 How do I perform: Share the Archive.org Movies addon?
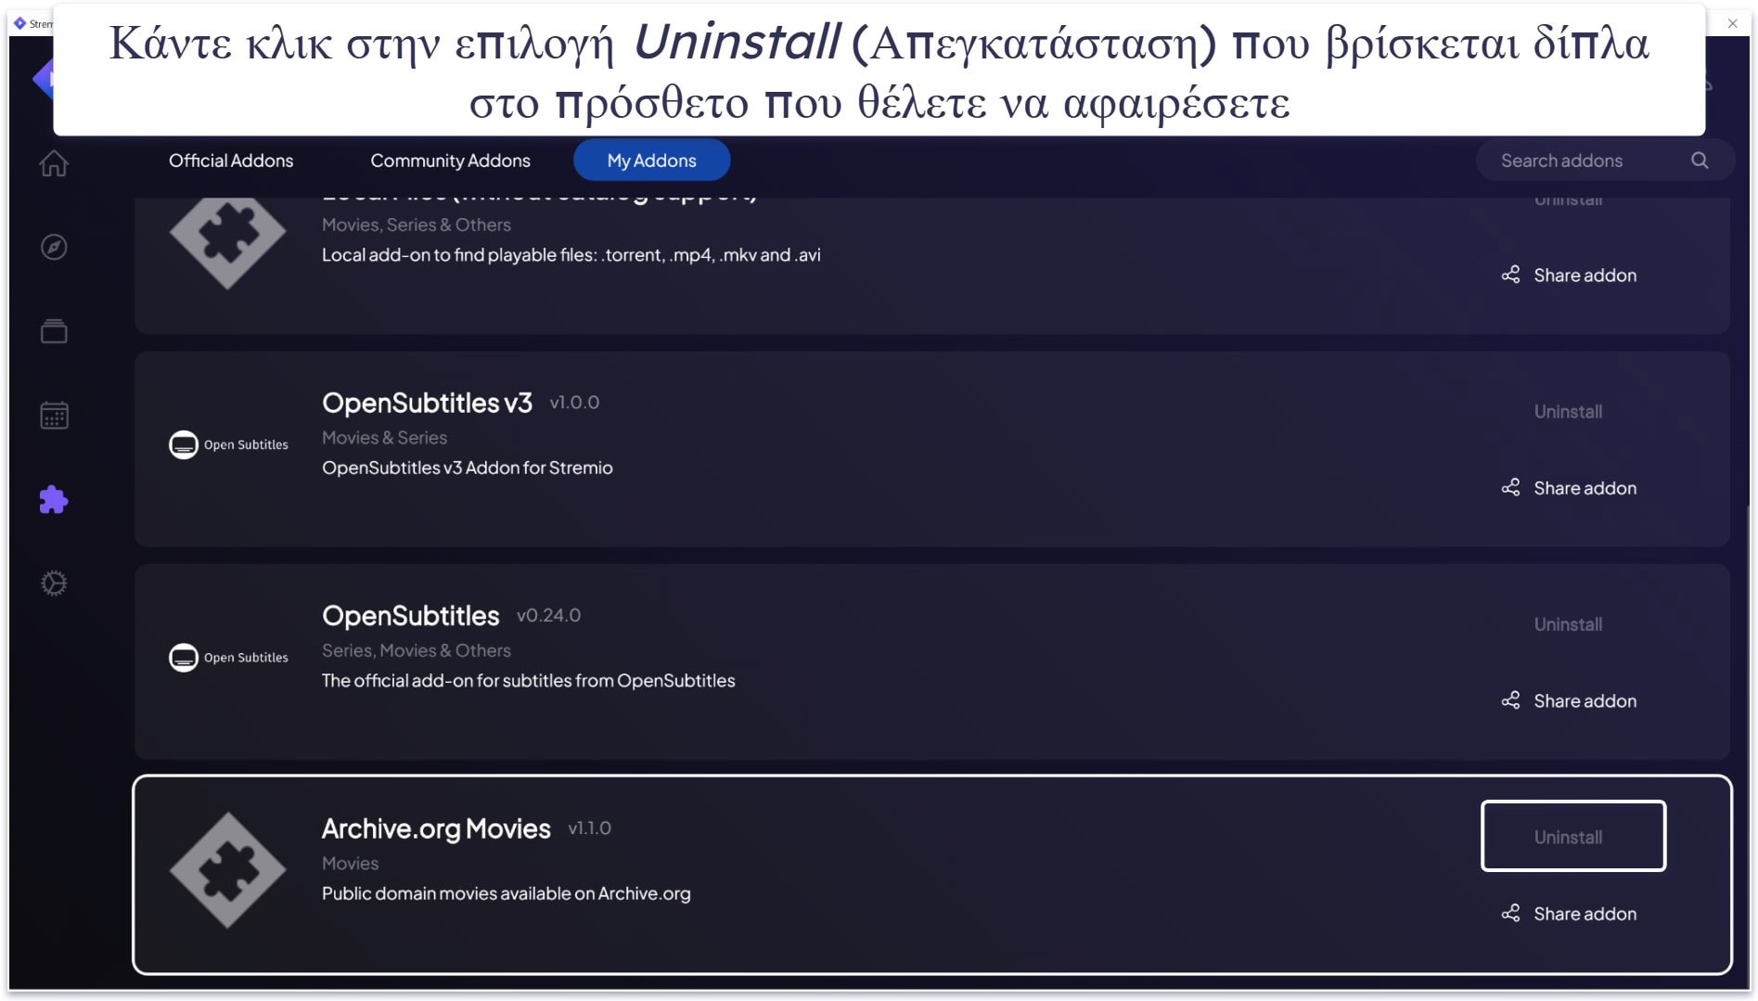pos(1569,914)
